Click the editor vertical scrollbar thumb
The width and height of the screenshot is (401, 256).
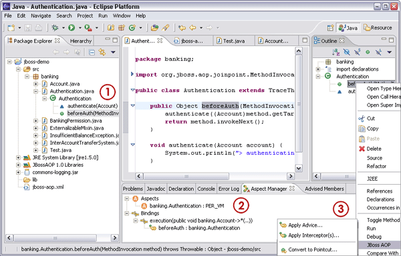pyautogui.click(x=299, y=104)
